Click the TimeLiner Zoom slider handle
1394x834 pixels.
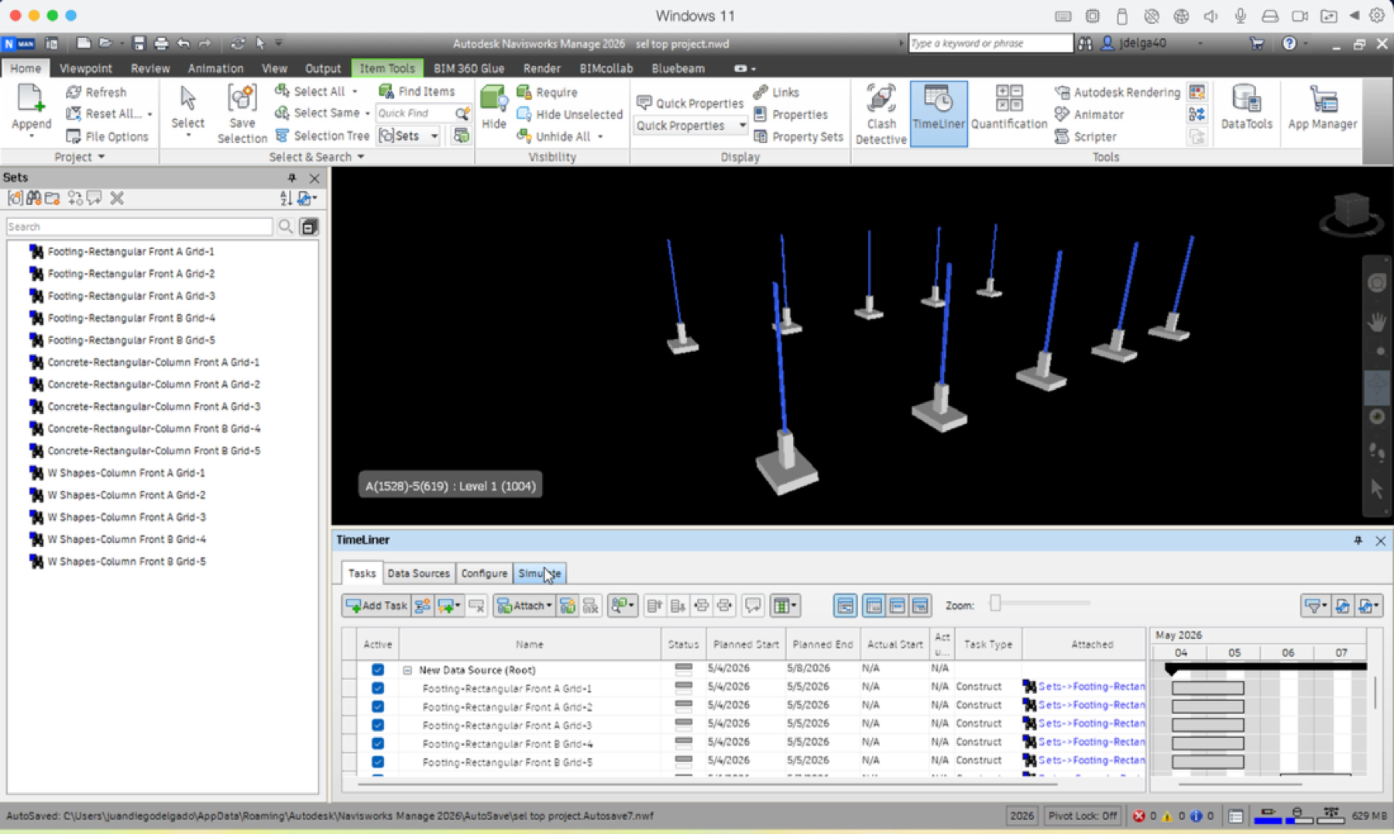click(x=995, y=603)
